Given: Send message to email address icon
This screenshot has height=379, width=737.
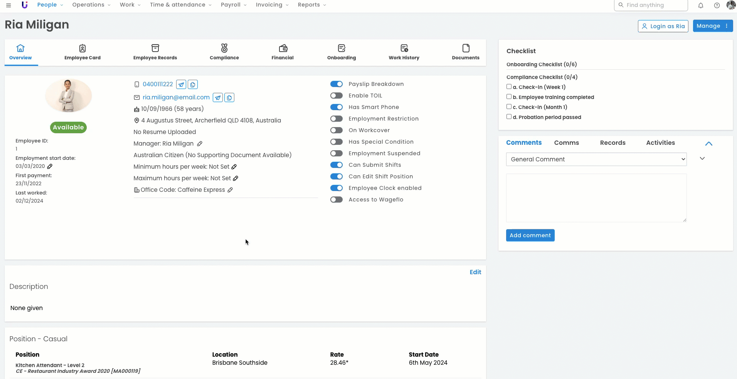Looking at the screenshot, I should pyautogui.click(x=218, y=98).
